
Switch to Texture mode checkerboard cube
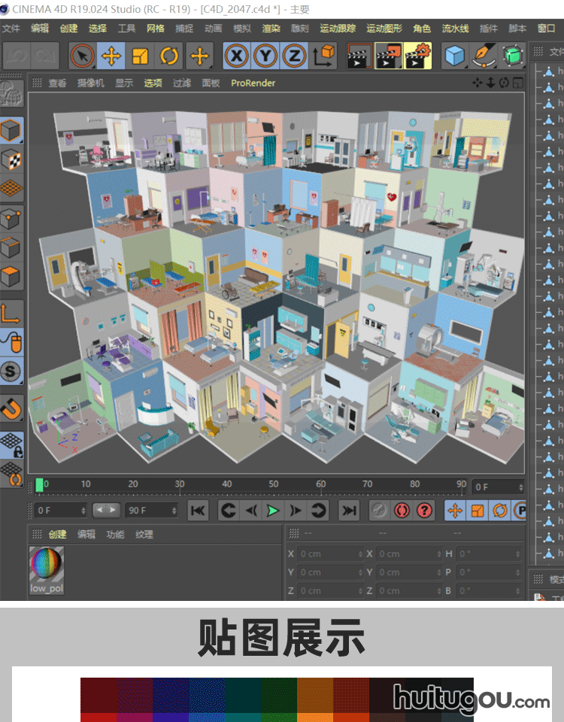click(x=11, y=159)
